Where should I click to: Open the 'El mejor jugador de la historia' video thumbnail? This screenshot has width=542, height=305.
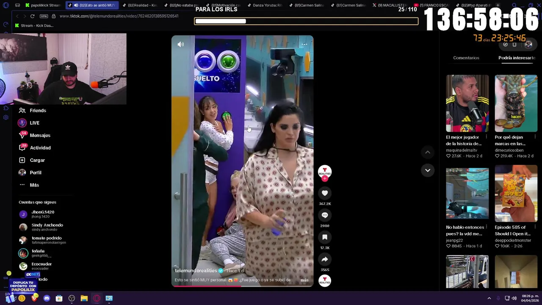pos(467,103)
